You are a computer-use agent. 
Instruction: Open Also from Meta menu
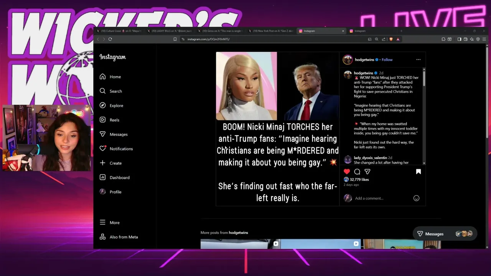click(119, 237)
